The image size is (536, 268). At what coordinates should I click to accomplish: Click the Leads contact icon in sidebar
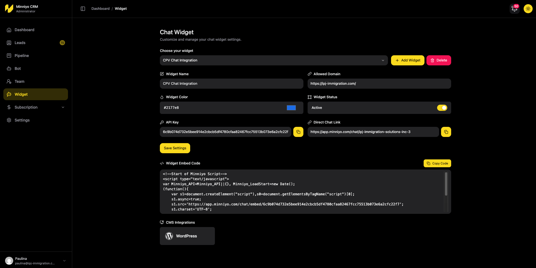9,43
